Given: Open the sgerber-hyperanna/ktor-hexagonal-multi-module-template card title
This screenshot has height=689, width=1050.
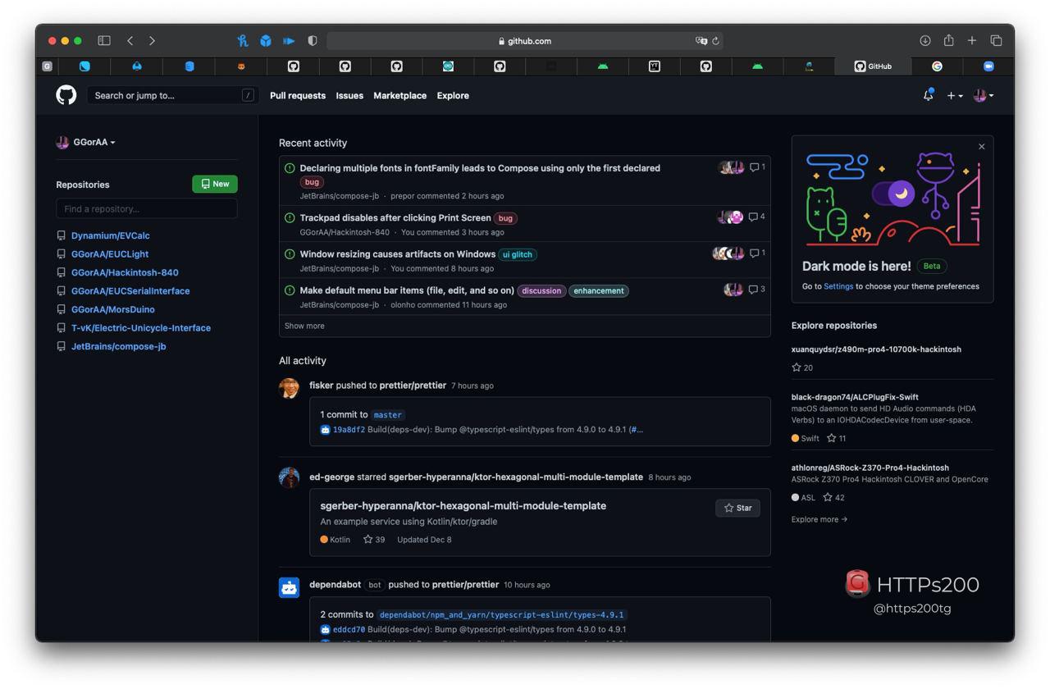Looking at the screenshot, I should (463, 506).
